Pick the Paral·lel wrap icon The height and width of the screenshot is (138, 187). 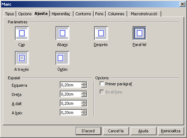(x=140, y=33)
